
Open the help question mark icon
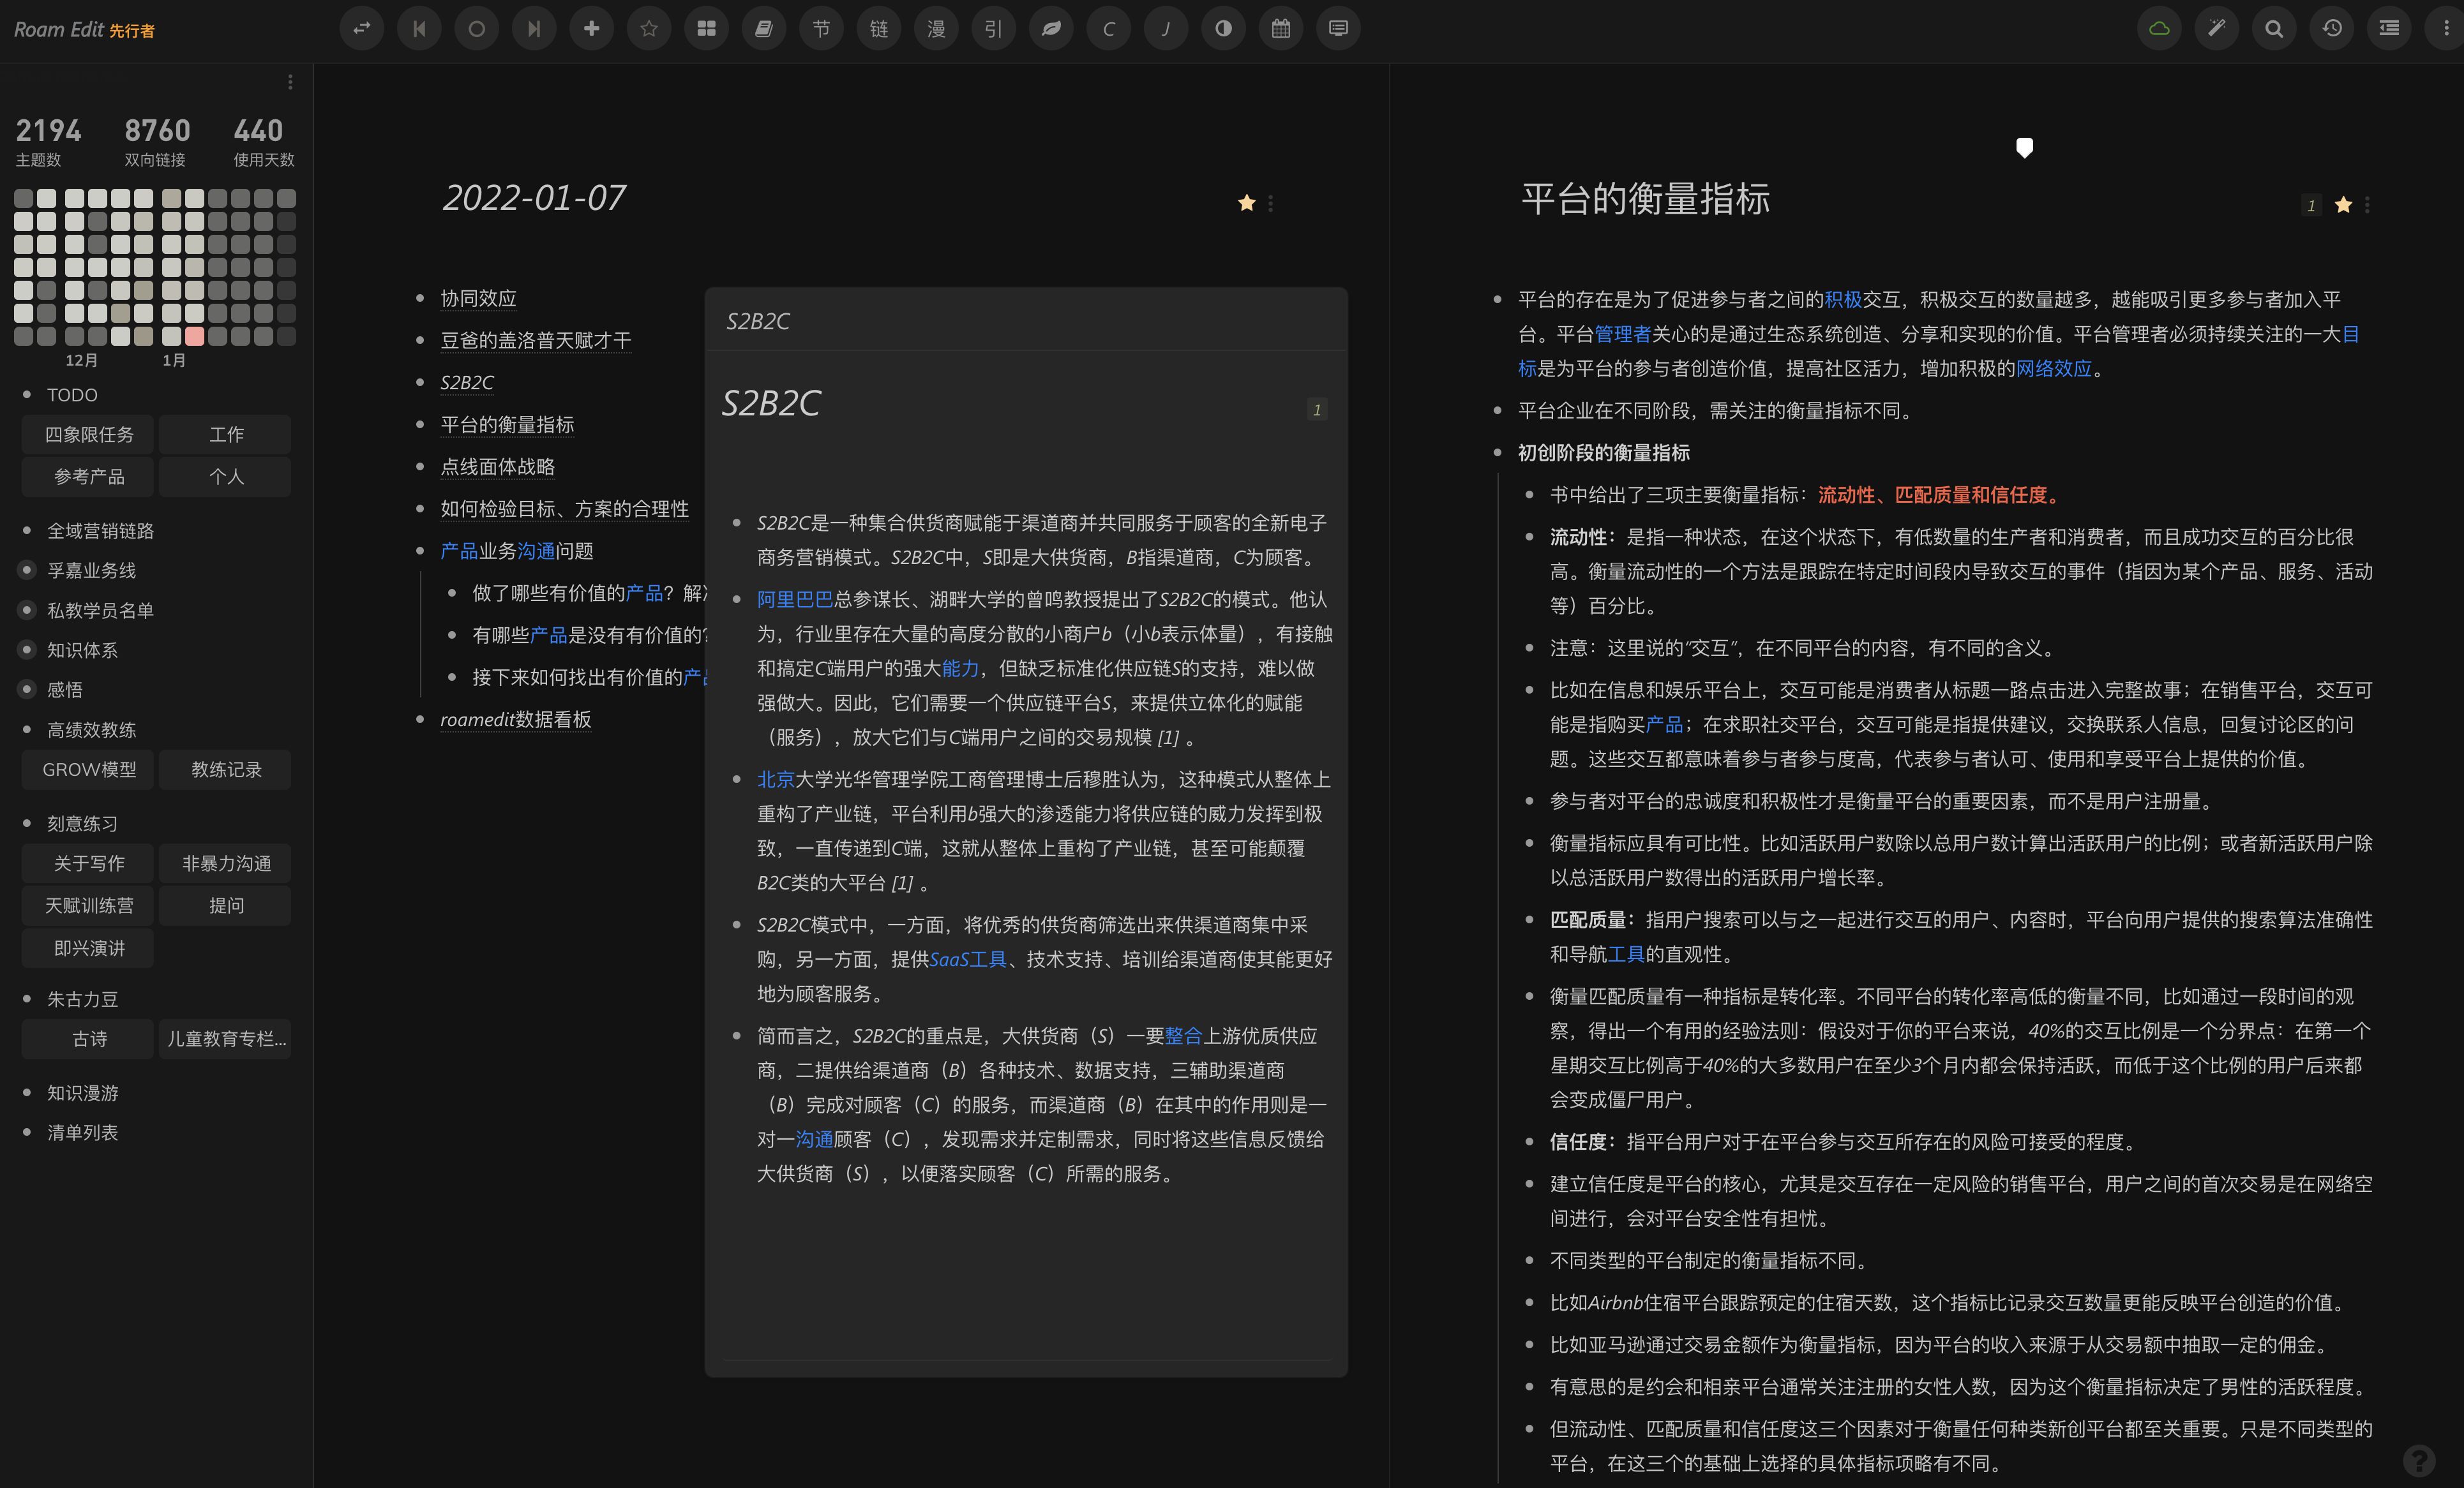click(2419, 1460)
